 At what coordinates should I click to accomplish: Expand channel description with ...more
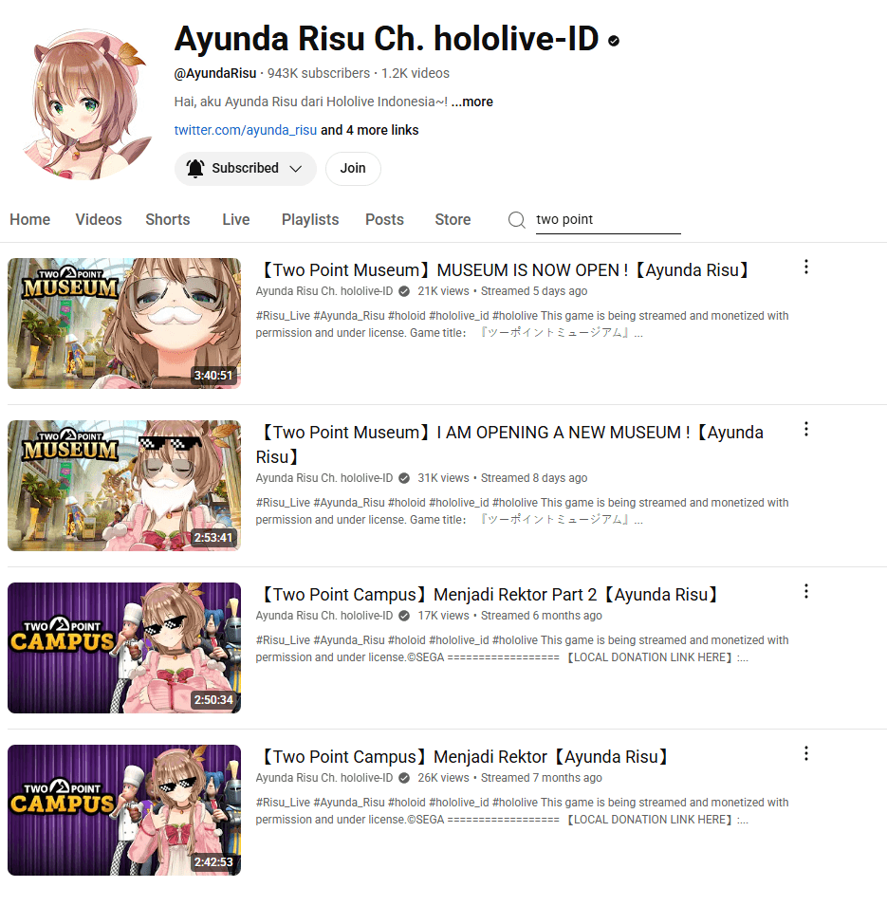click(472, 102)
